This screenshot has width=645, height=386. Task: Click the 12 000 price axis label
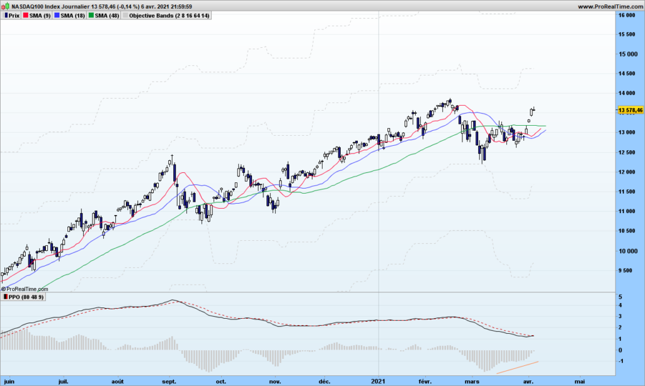pos(627,172)
